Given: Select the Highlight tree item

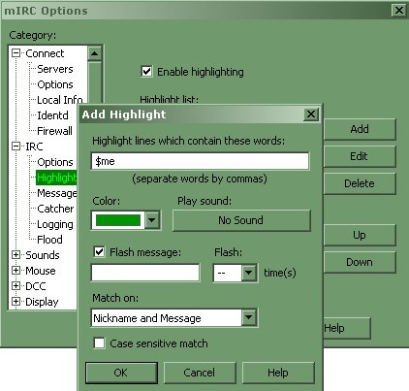Looking at the screenshot, I should tap(56, 178).
